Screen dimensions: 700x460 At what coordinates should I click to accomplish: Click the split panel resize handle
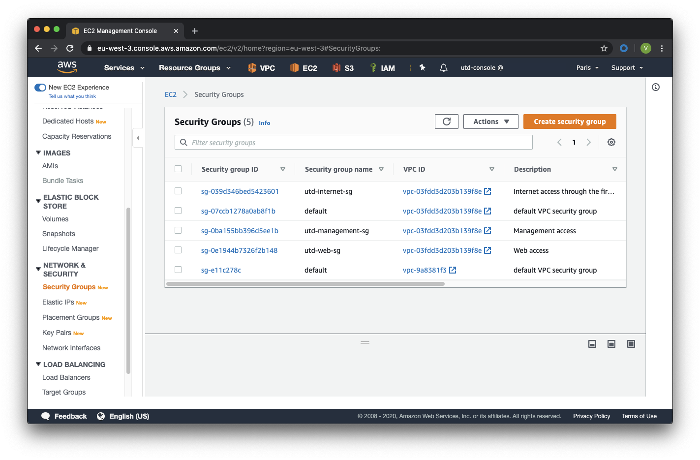pos(365,342)
